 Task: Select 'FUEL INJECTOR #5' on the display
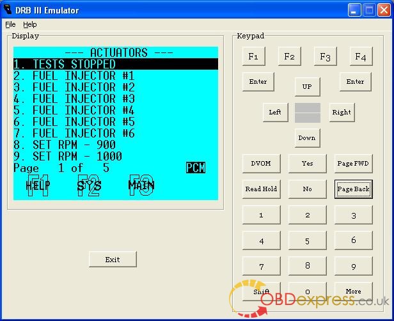[83, 122]
